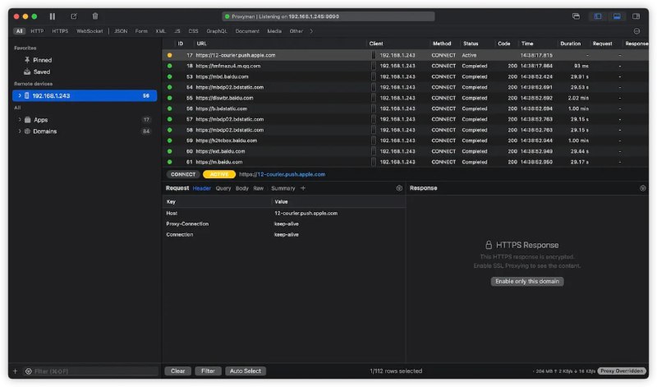Select the HTTP filter tab

(x=37, y=31)
